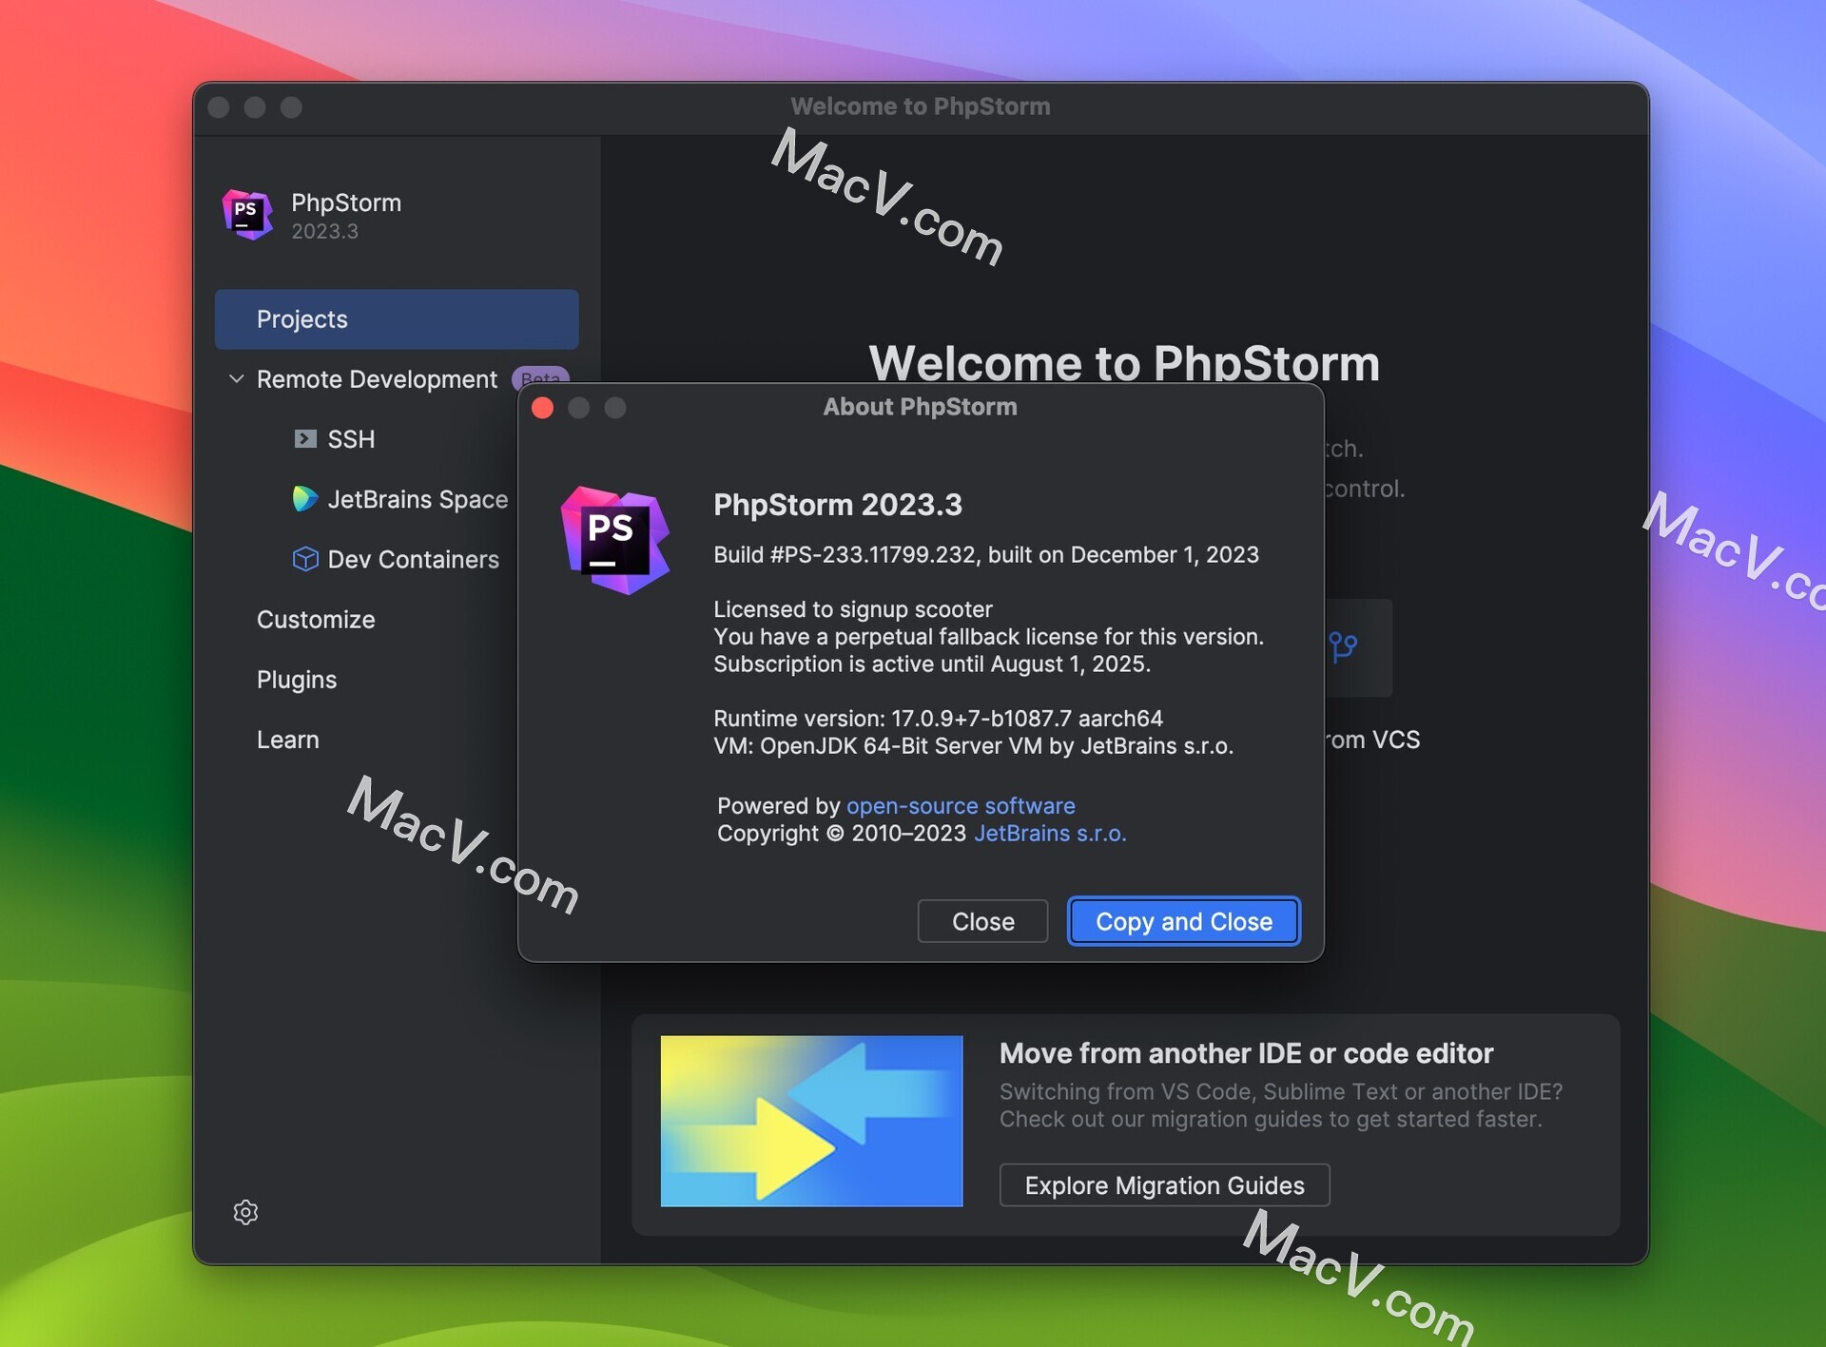Screen dimensions: 1826x1347
Task: Click the build number text line
Action: 986,554
